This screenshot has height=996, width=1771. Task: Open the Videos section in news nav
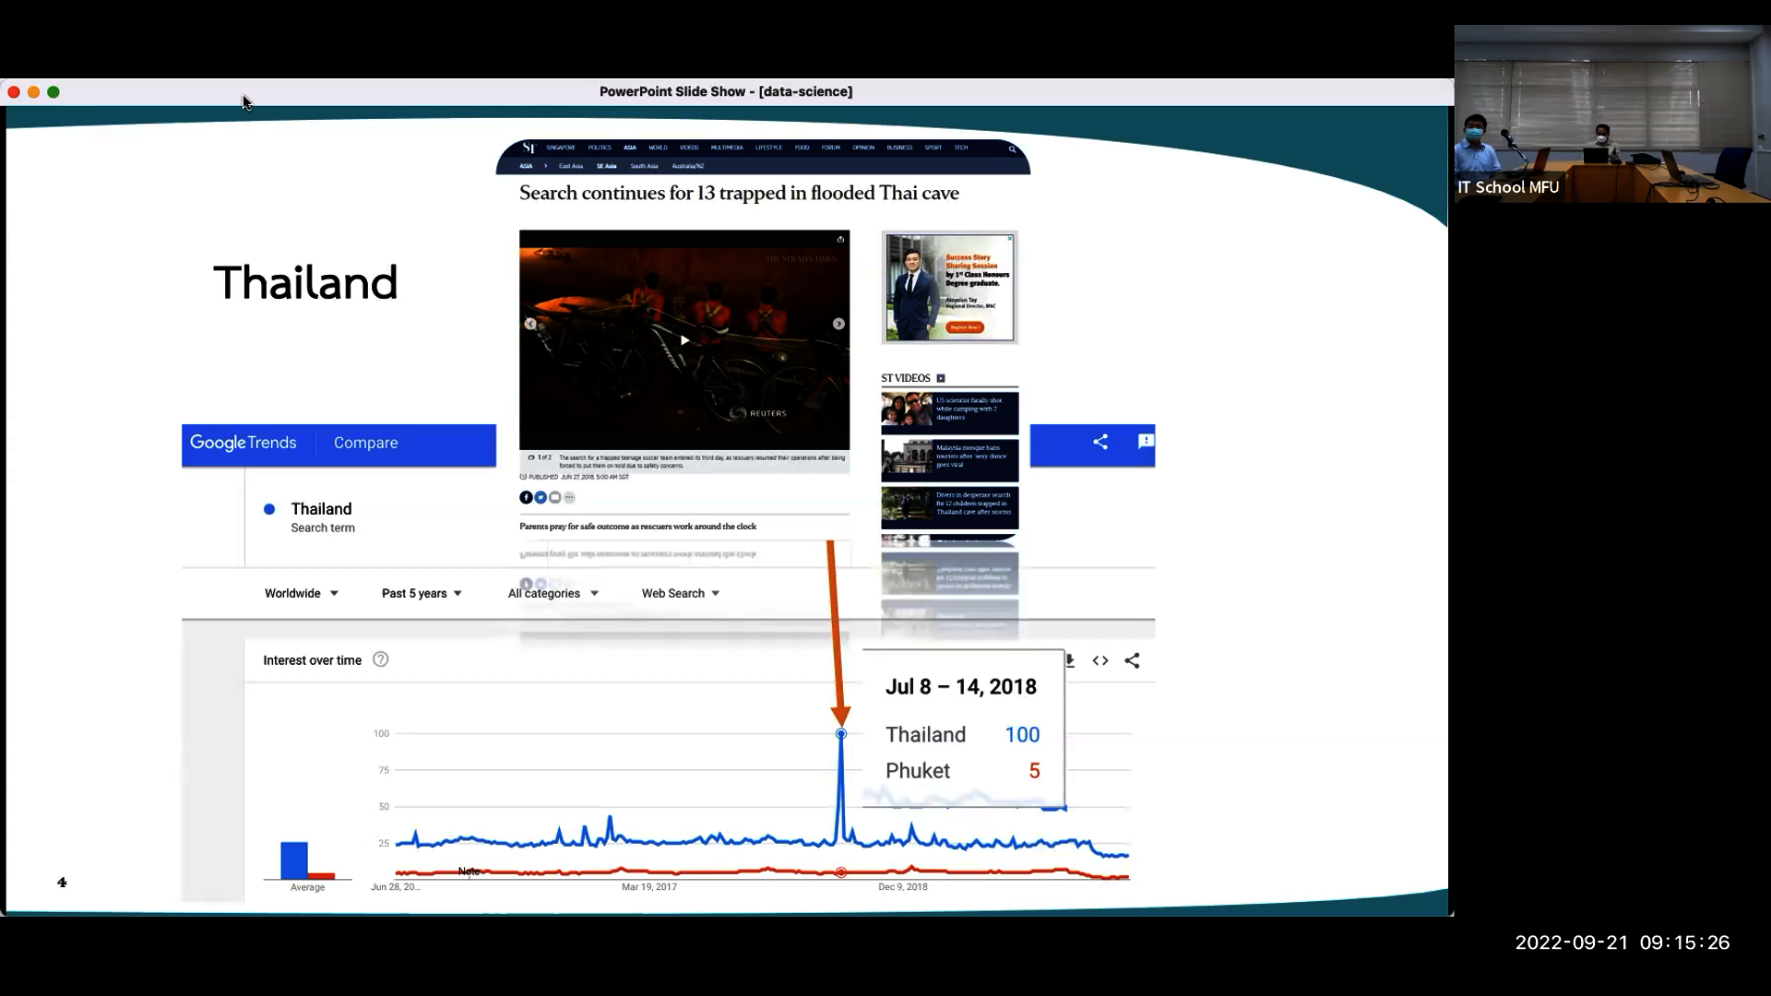point(689,148)
